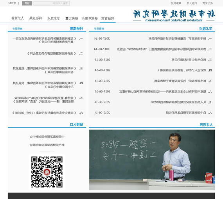Click 查看更多 in the 科研成果 section

pyautogui.click(x=17, y=28)
